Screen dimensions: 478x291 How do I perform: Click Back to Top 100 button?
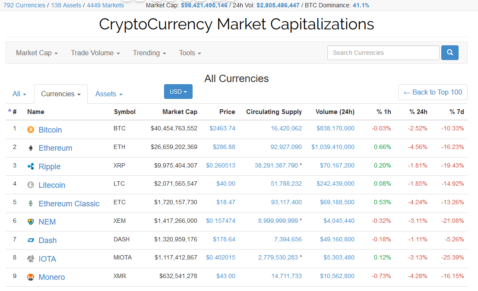point(433,92)
